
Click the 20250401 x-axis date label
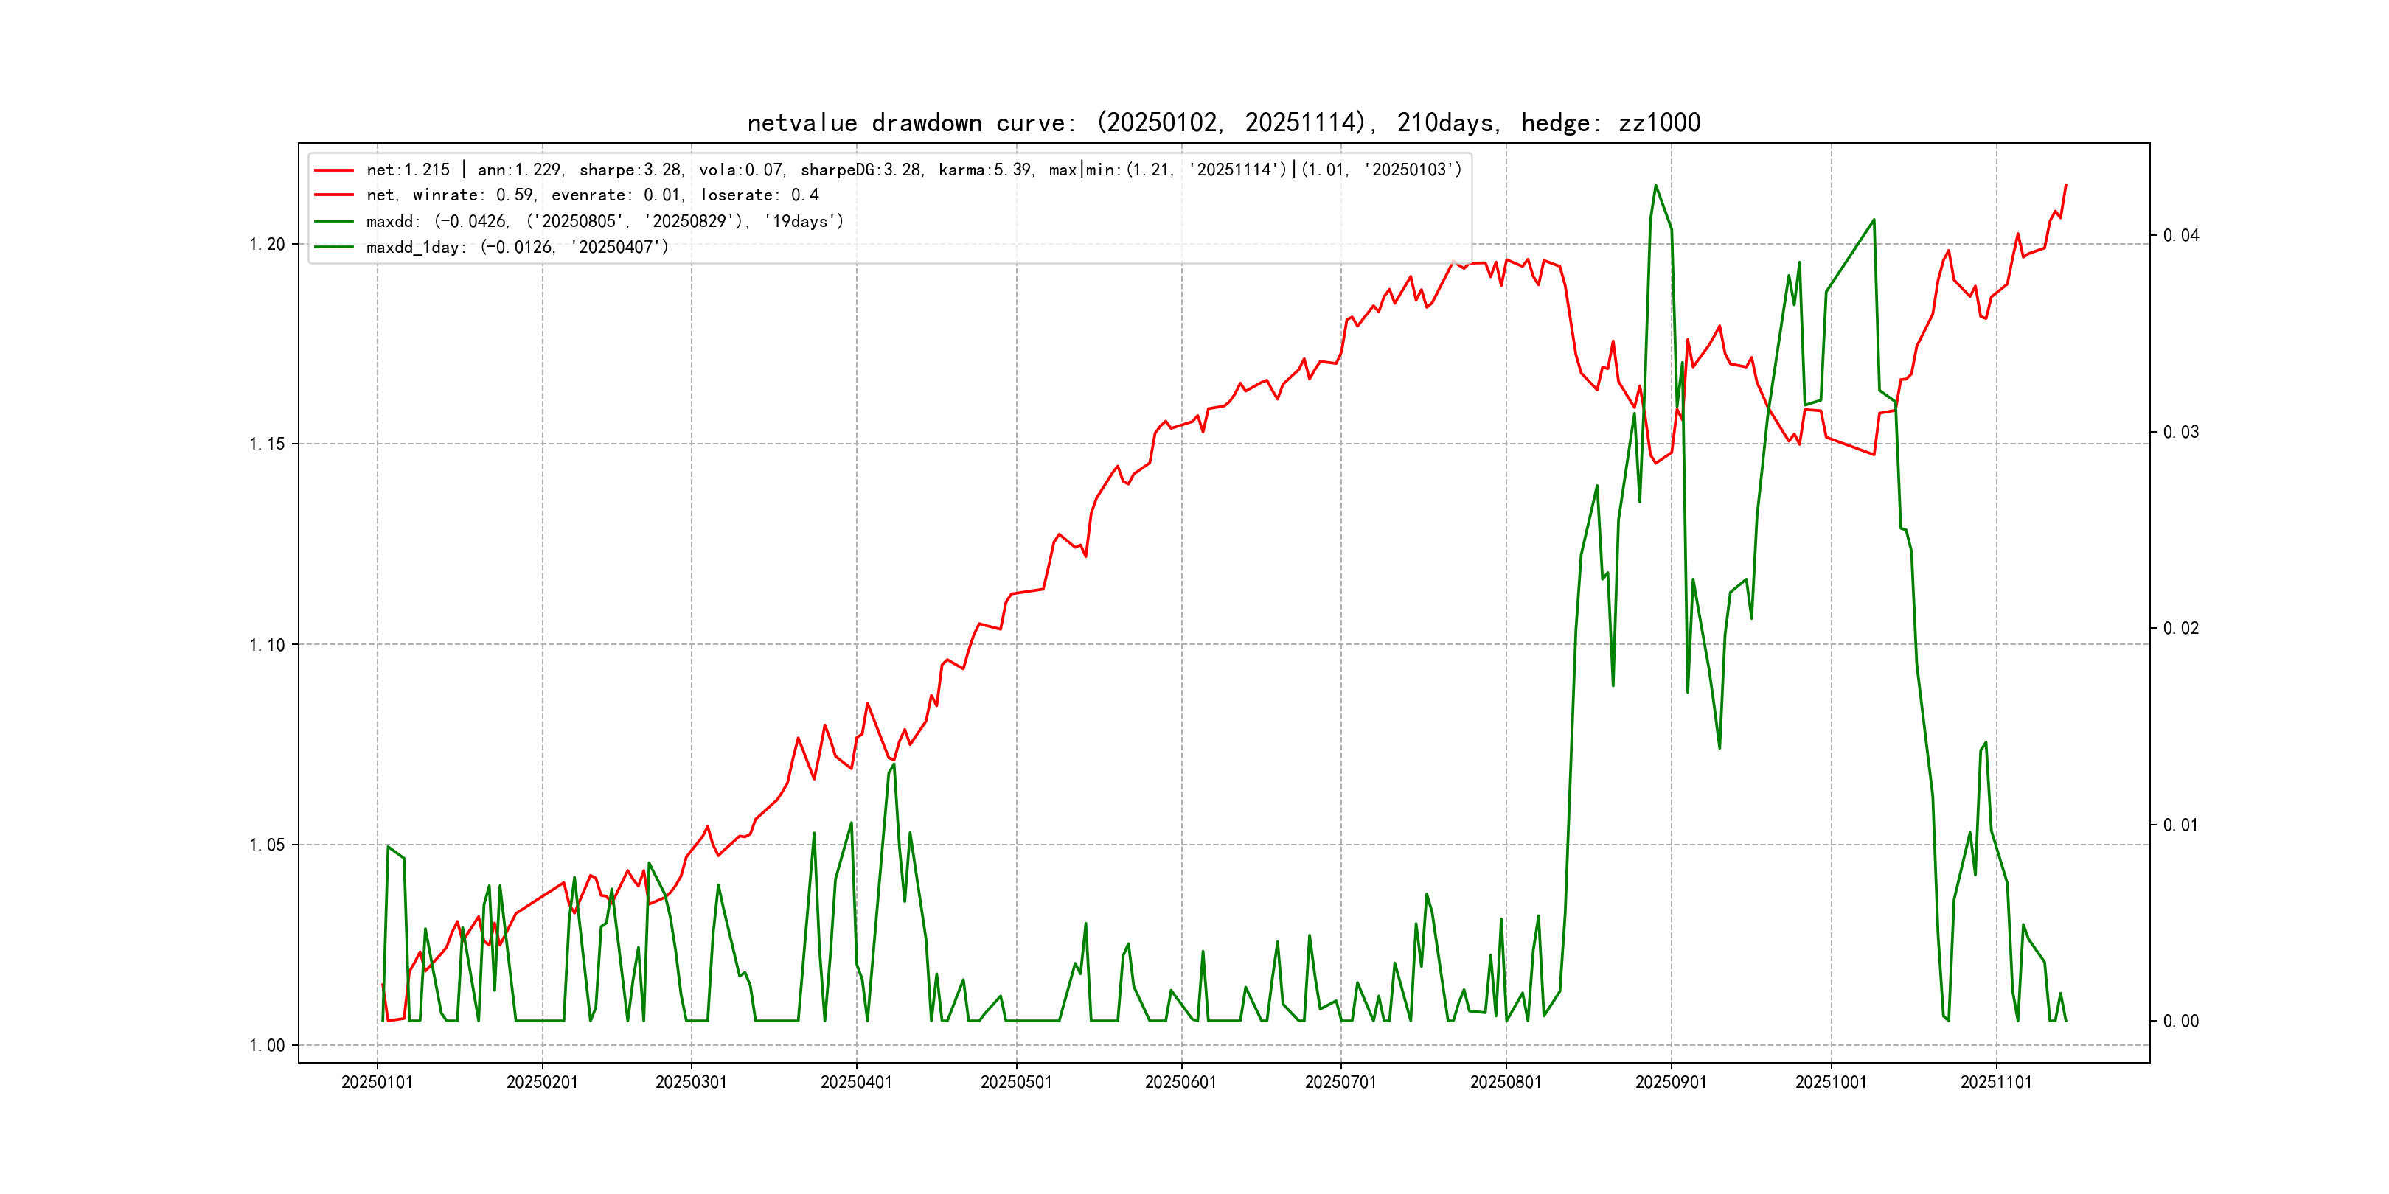click(856, 1082)
